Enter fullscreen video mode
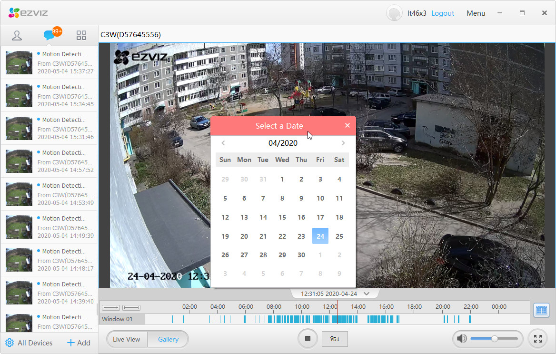This screenshot has width=556, height=354. (537, 339)
